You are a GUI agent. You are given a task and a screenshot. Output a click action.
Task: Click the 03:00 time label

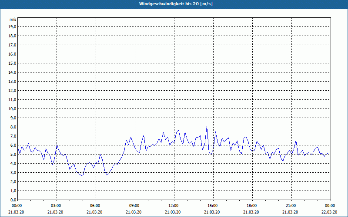(56, 206)
